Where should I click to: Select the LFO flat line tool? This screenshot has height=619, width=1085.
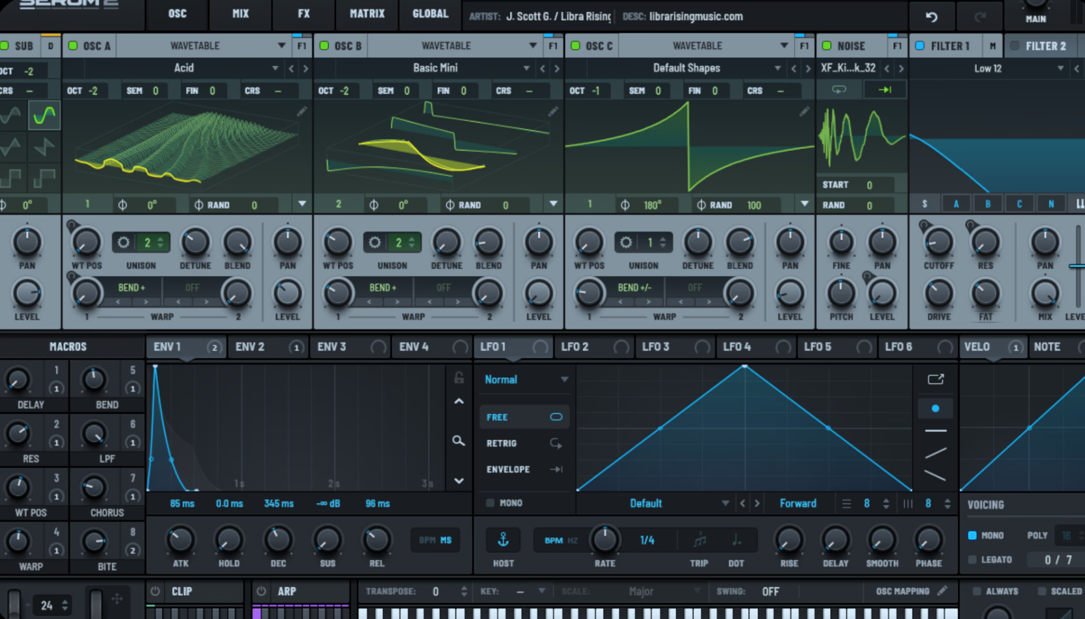(935, 431)
